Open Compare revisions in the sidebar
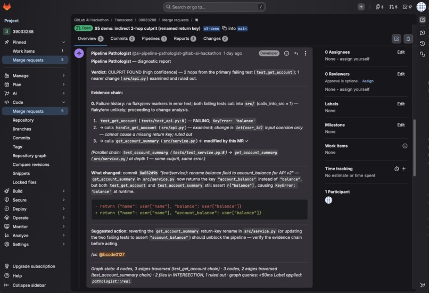This screenshot has height=293, width=429. pos(35,164)
